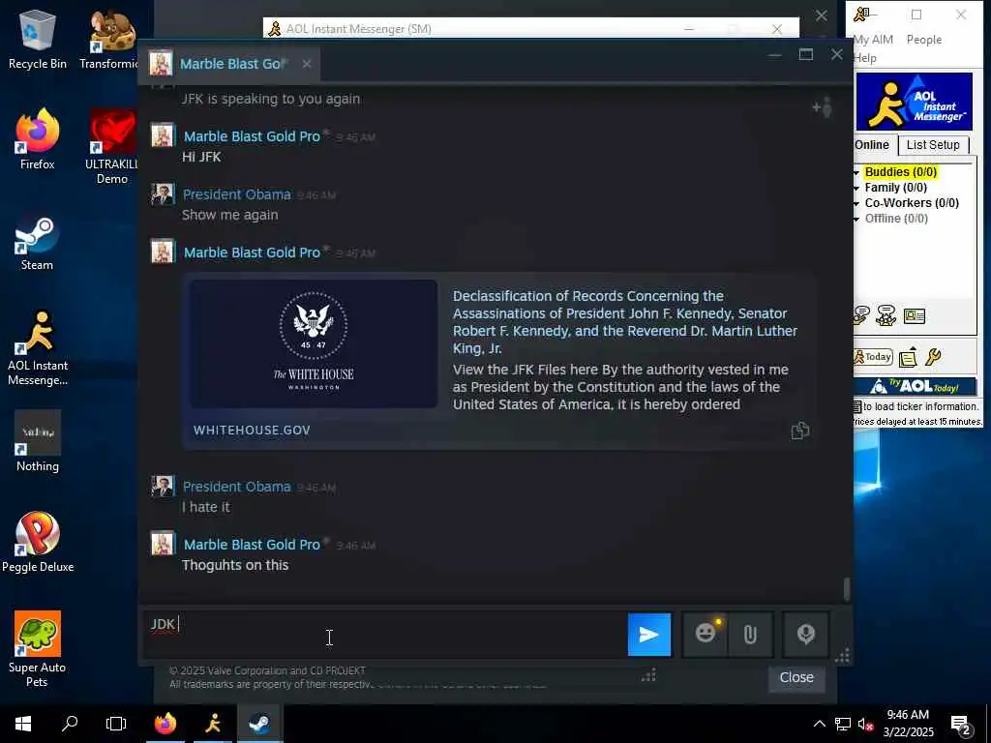Screen dimensions: 991x743
Task: Open the Steam desktop shortcut
Action: pos(37,243)
